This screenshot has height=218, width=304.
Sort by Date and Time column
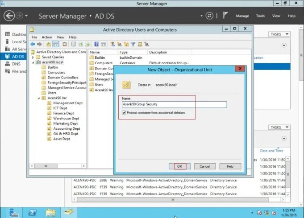(271, 151)
